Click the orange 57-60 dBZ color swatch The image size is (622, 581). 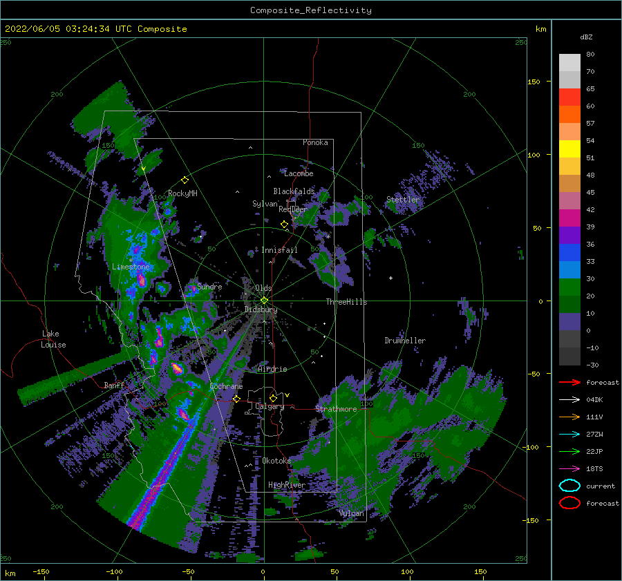coord(569,114)
